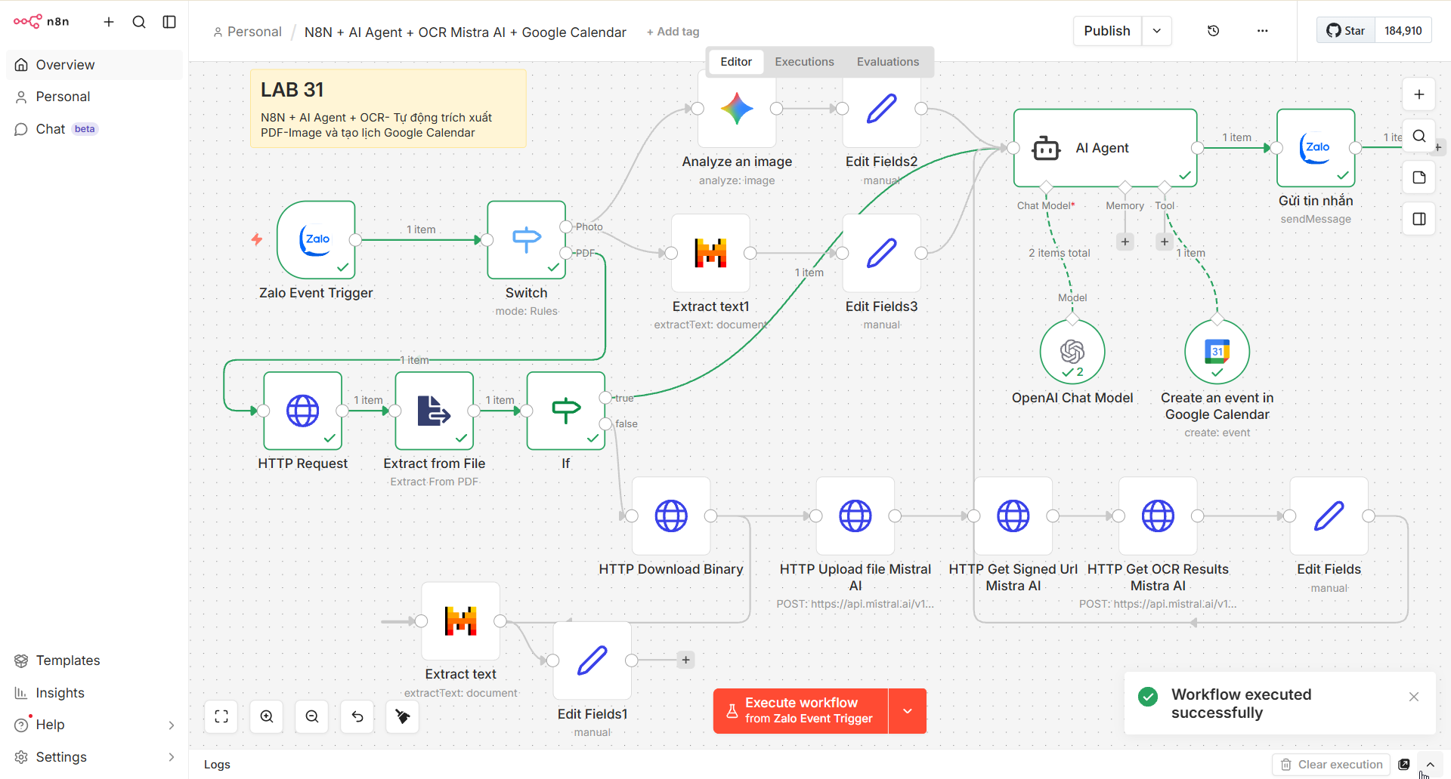Open the workflow history clock icon
Viewport: 1451px width, 779px height.
pyautogui.click(x=1213, y=31)
